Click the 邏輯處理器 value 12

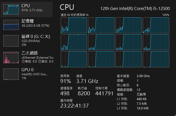tap(138, 90)
